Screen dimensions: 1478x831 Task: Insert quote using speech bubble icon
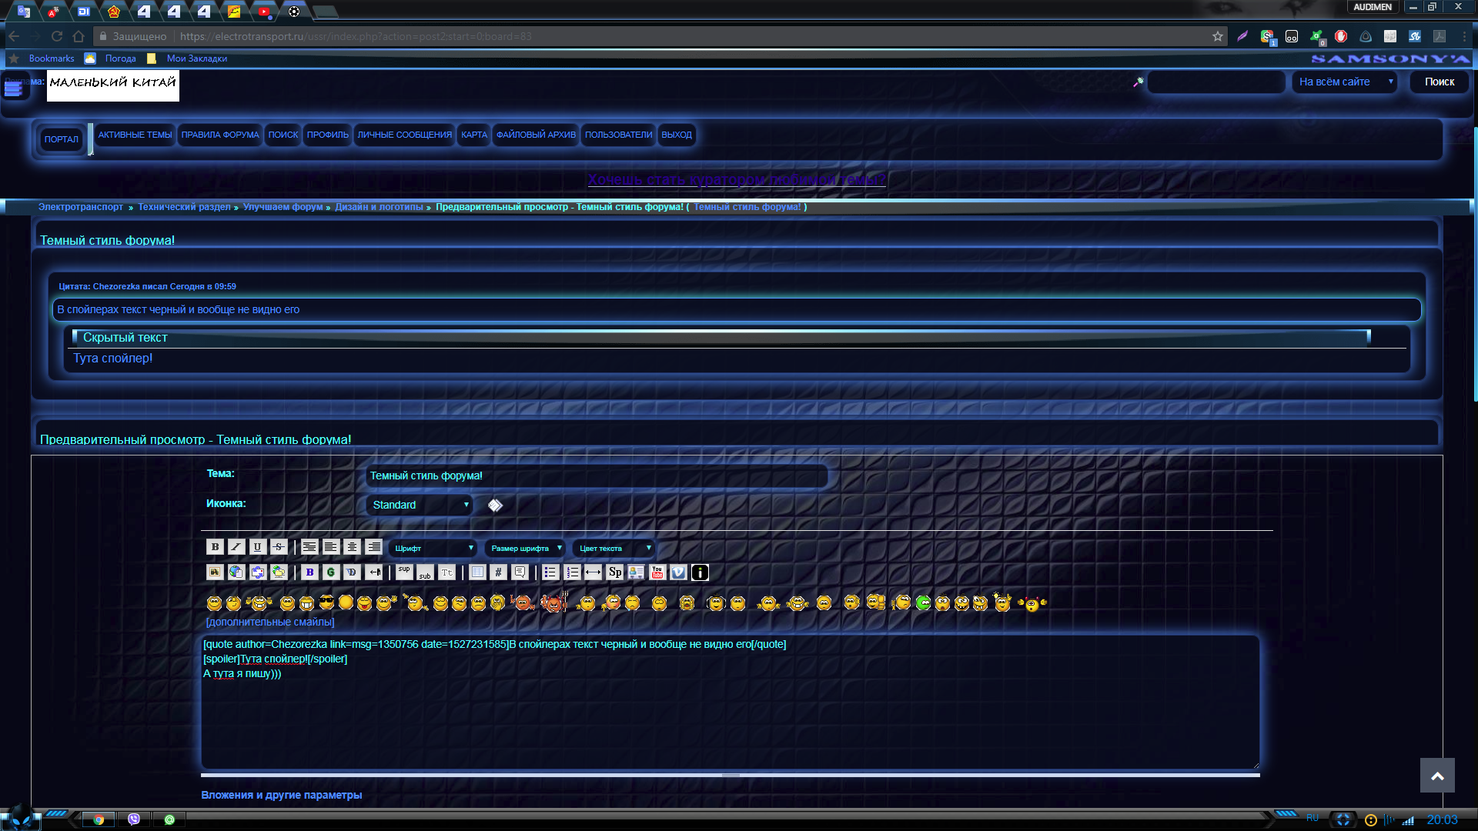point(520,572)
